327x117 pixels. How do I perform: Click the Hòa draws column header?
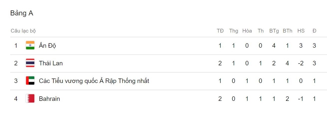coord(247,31)
